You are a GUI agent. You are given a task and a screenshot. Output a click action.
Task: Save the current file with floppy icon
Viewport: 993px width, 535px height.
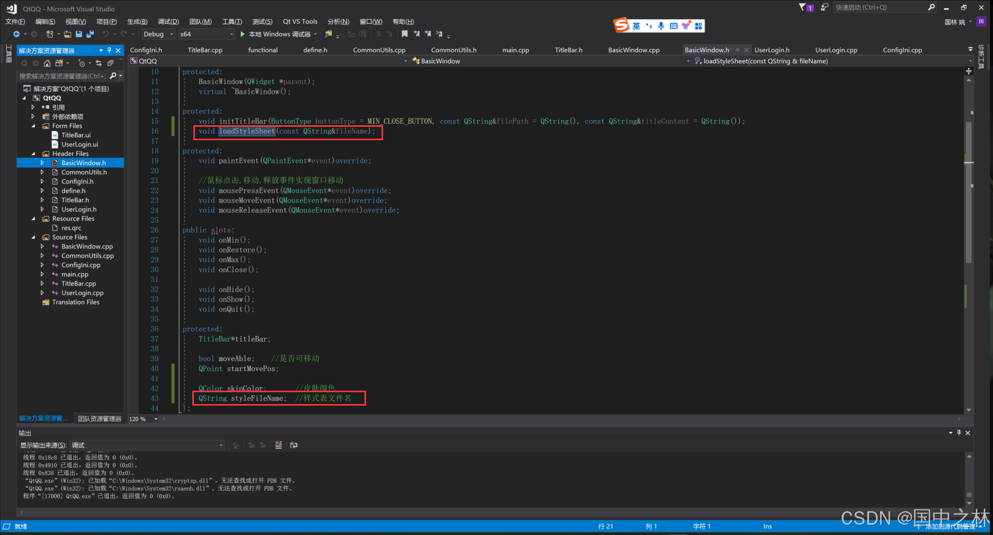(x=79, y=34)
